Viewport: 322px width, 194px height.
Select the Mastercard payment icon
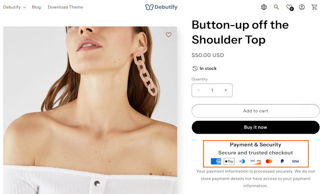[x=269, y=161]
